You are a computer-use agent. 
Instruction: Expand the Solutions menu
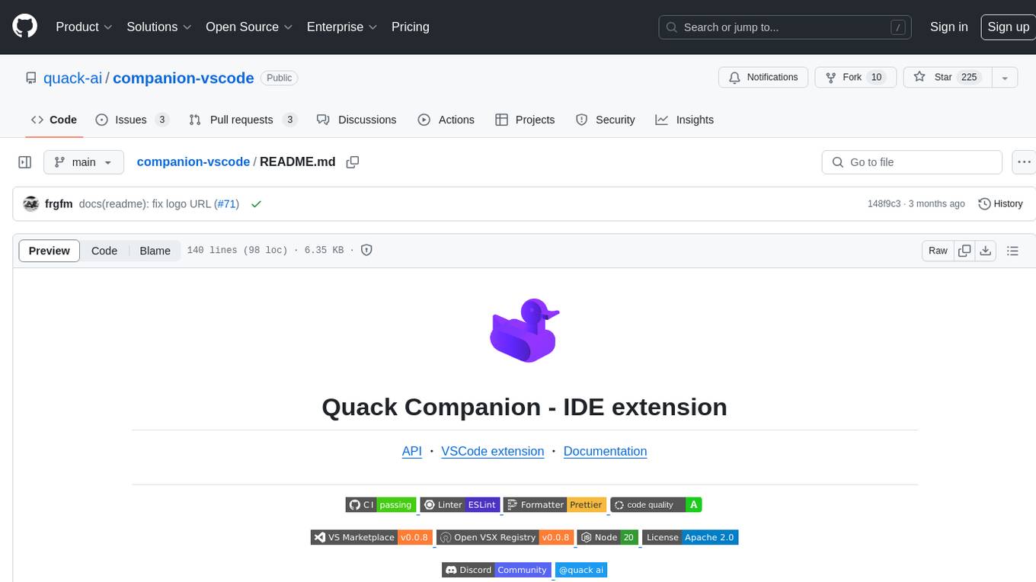[158, 27]
